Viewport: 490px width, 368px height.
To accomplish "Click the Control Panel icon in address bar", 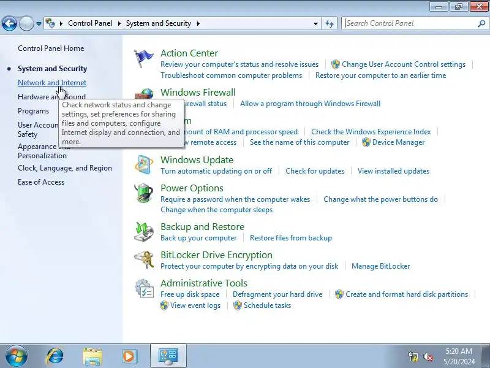I will click(x=50, y=23).
